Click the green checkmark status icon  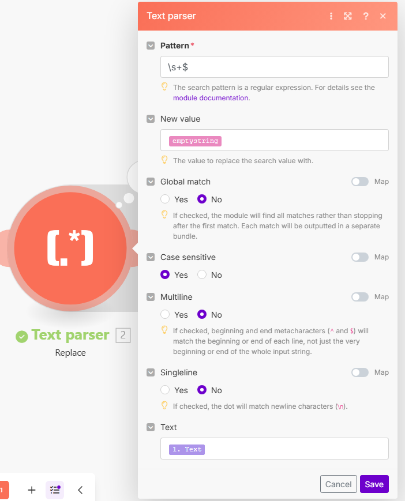(22, 336)
